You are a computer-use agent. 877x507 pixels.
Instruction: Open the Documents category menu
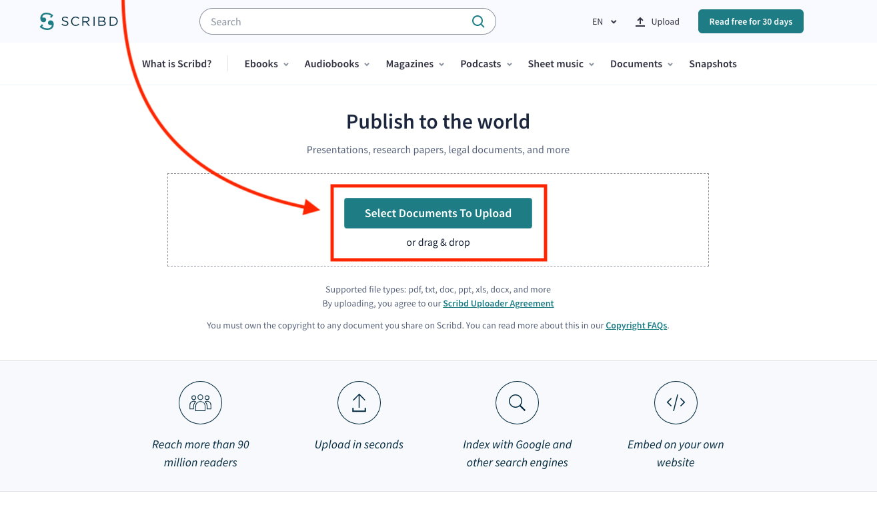(x=640, y=63)
